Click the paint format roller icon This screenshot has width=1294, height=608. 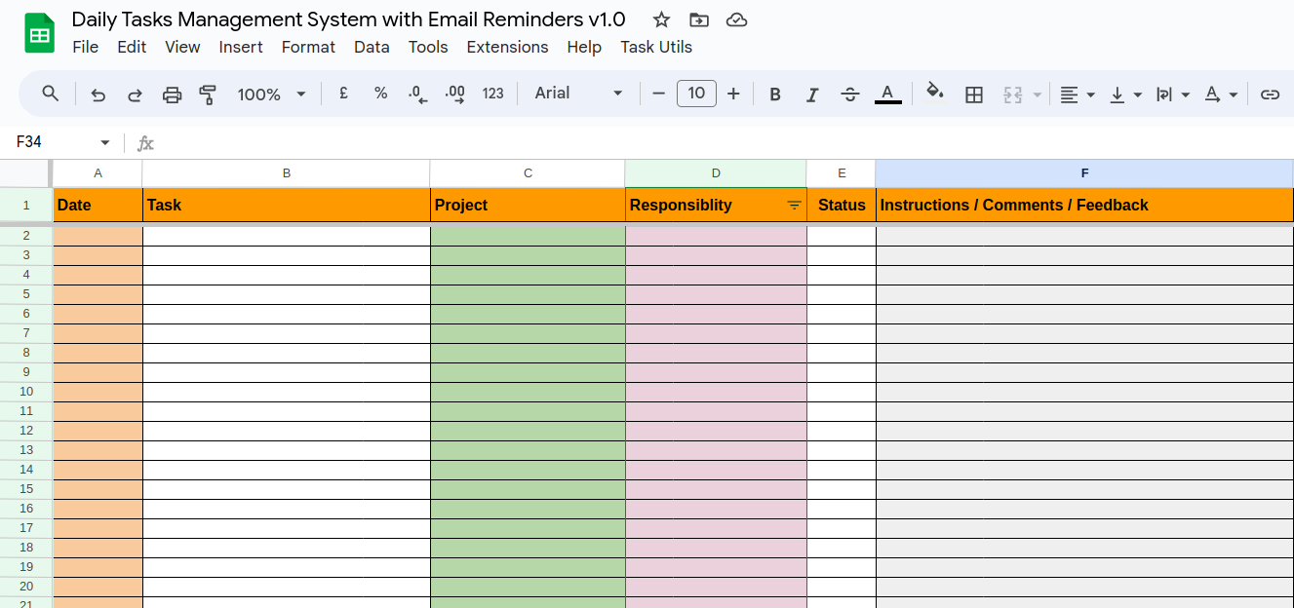(x=208, y=95)
